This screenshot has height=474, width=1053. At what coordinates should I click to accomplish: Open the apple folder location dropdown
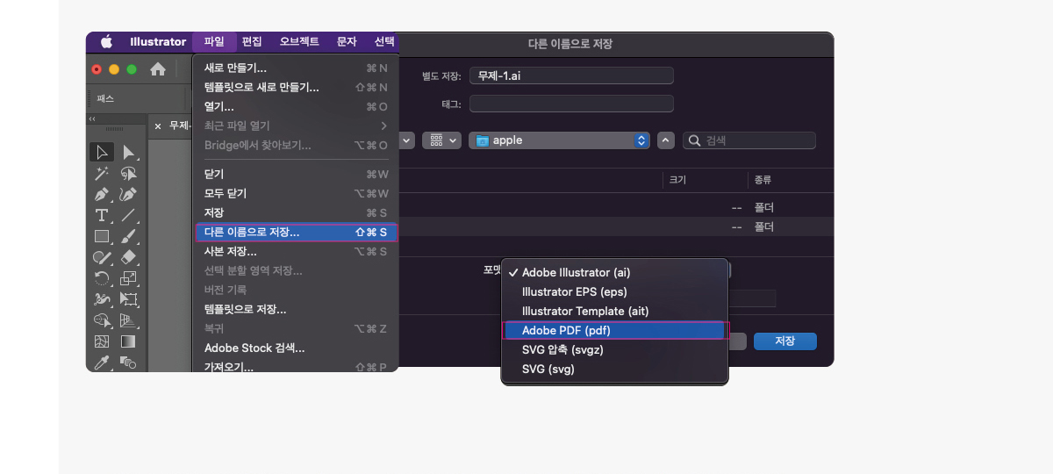coord(559,140)
